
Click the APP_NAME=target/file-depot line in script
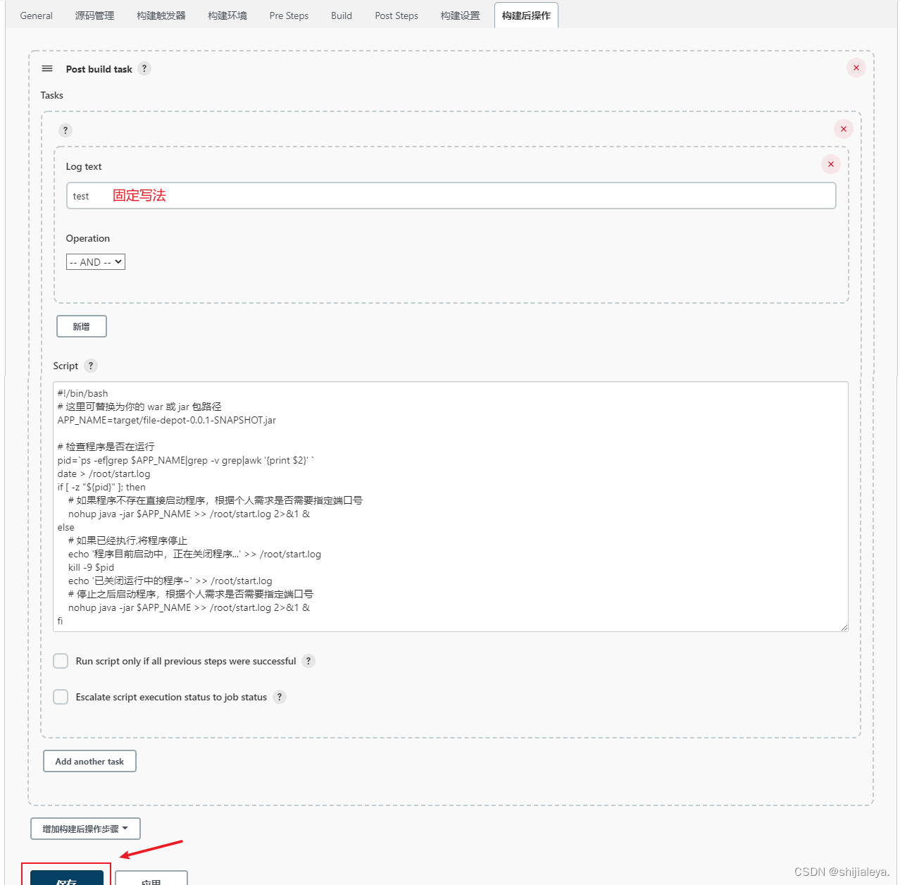(167, 420)
